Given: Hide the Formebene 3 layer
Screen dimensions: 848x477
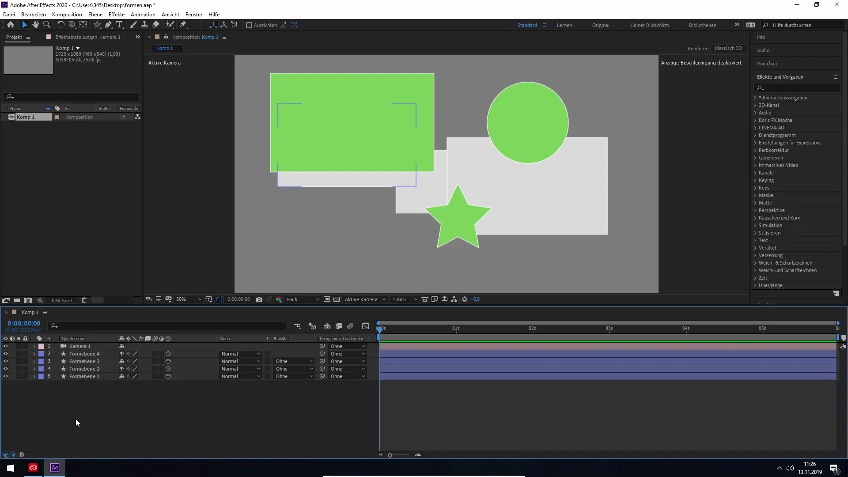Looking at the screenshot, I should 6,362.
